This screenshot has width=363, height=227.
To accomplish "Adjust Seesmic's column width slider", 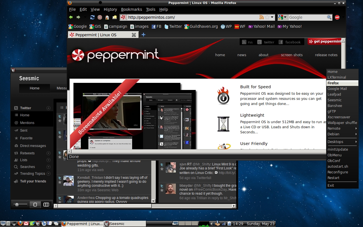I will (x=17, y=205).
